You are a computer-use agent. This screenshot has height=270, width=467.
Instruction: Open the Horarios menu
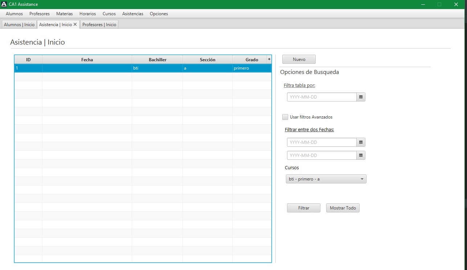88,14
